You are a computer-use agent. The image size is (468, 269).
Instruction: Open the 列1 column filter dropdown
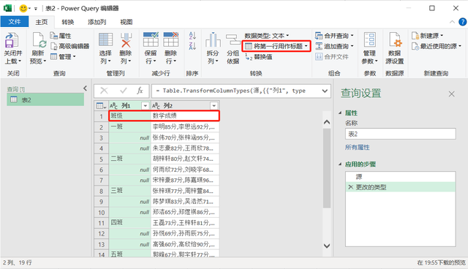pos(145,105)
